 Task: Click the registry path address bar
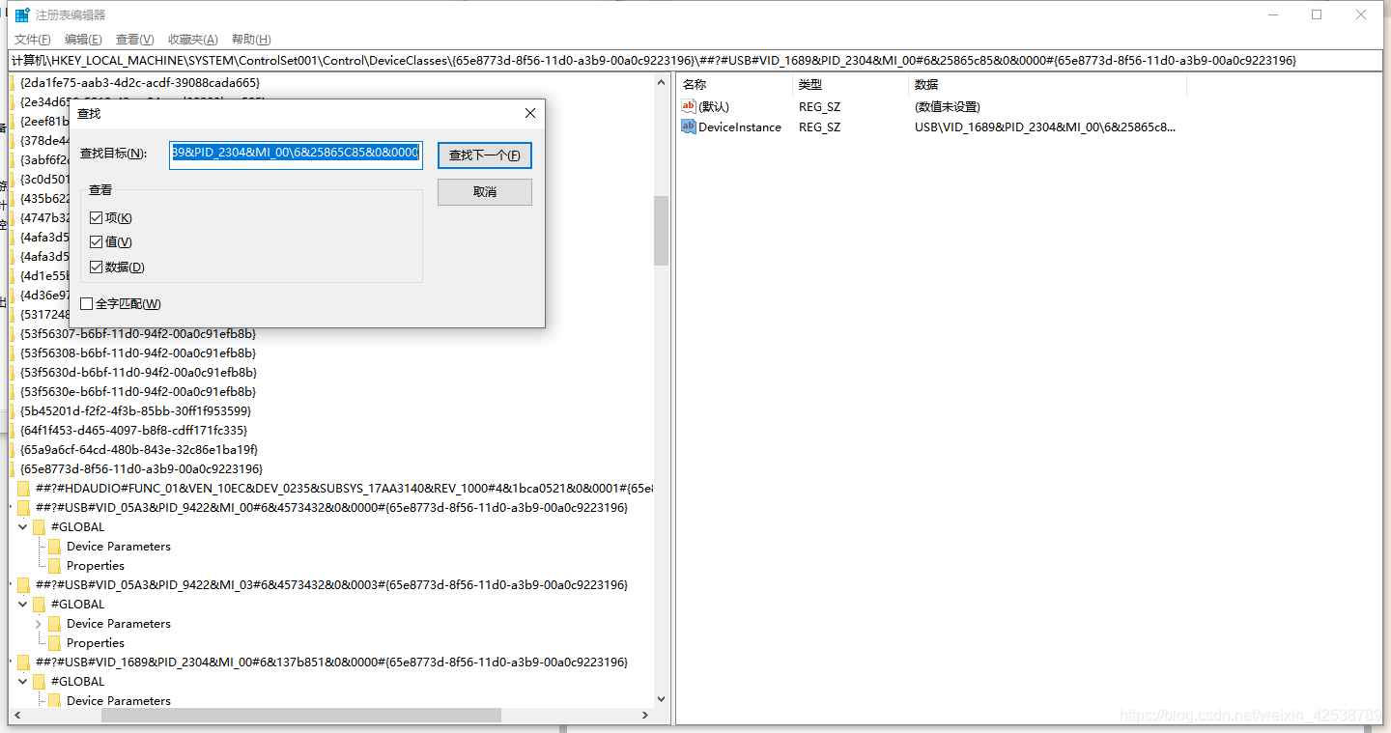pyautogui.click(x=695, y=60)
